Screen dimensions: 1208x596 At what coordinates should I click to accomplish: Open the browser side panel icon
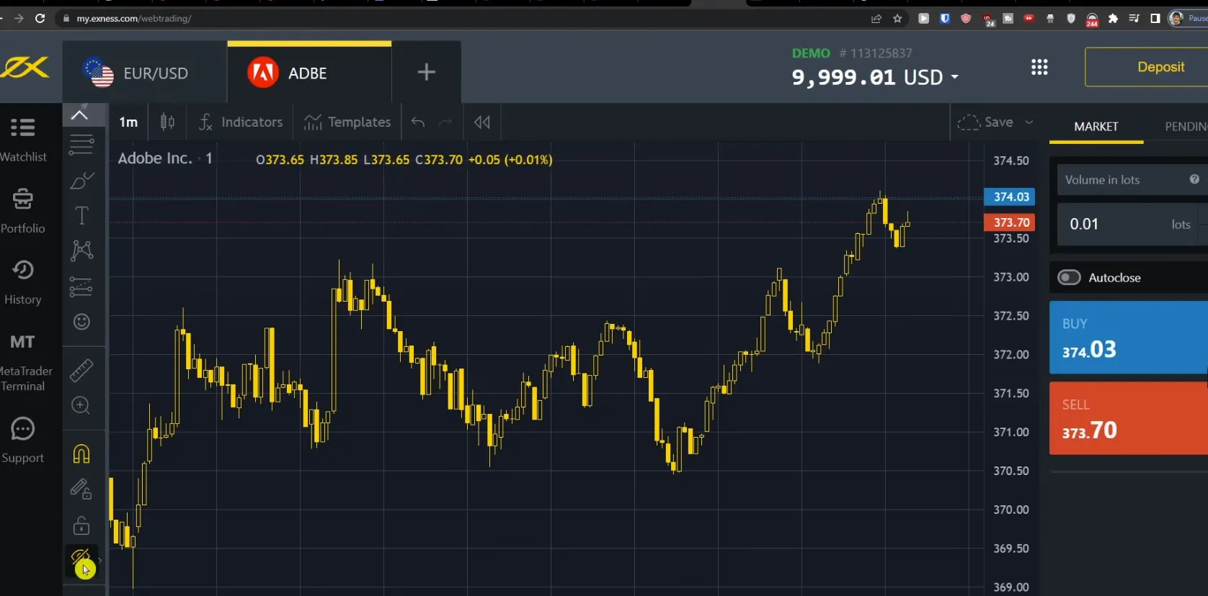click(x=1155, y=19)
